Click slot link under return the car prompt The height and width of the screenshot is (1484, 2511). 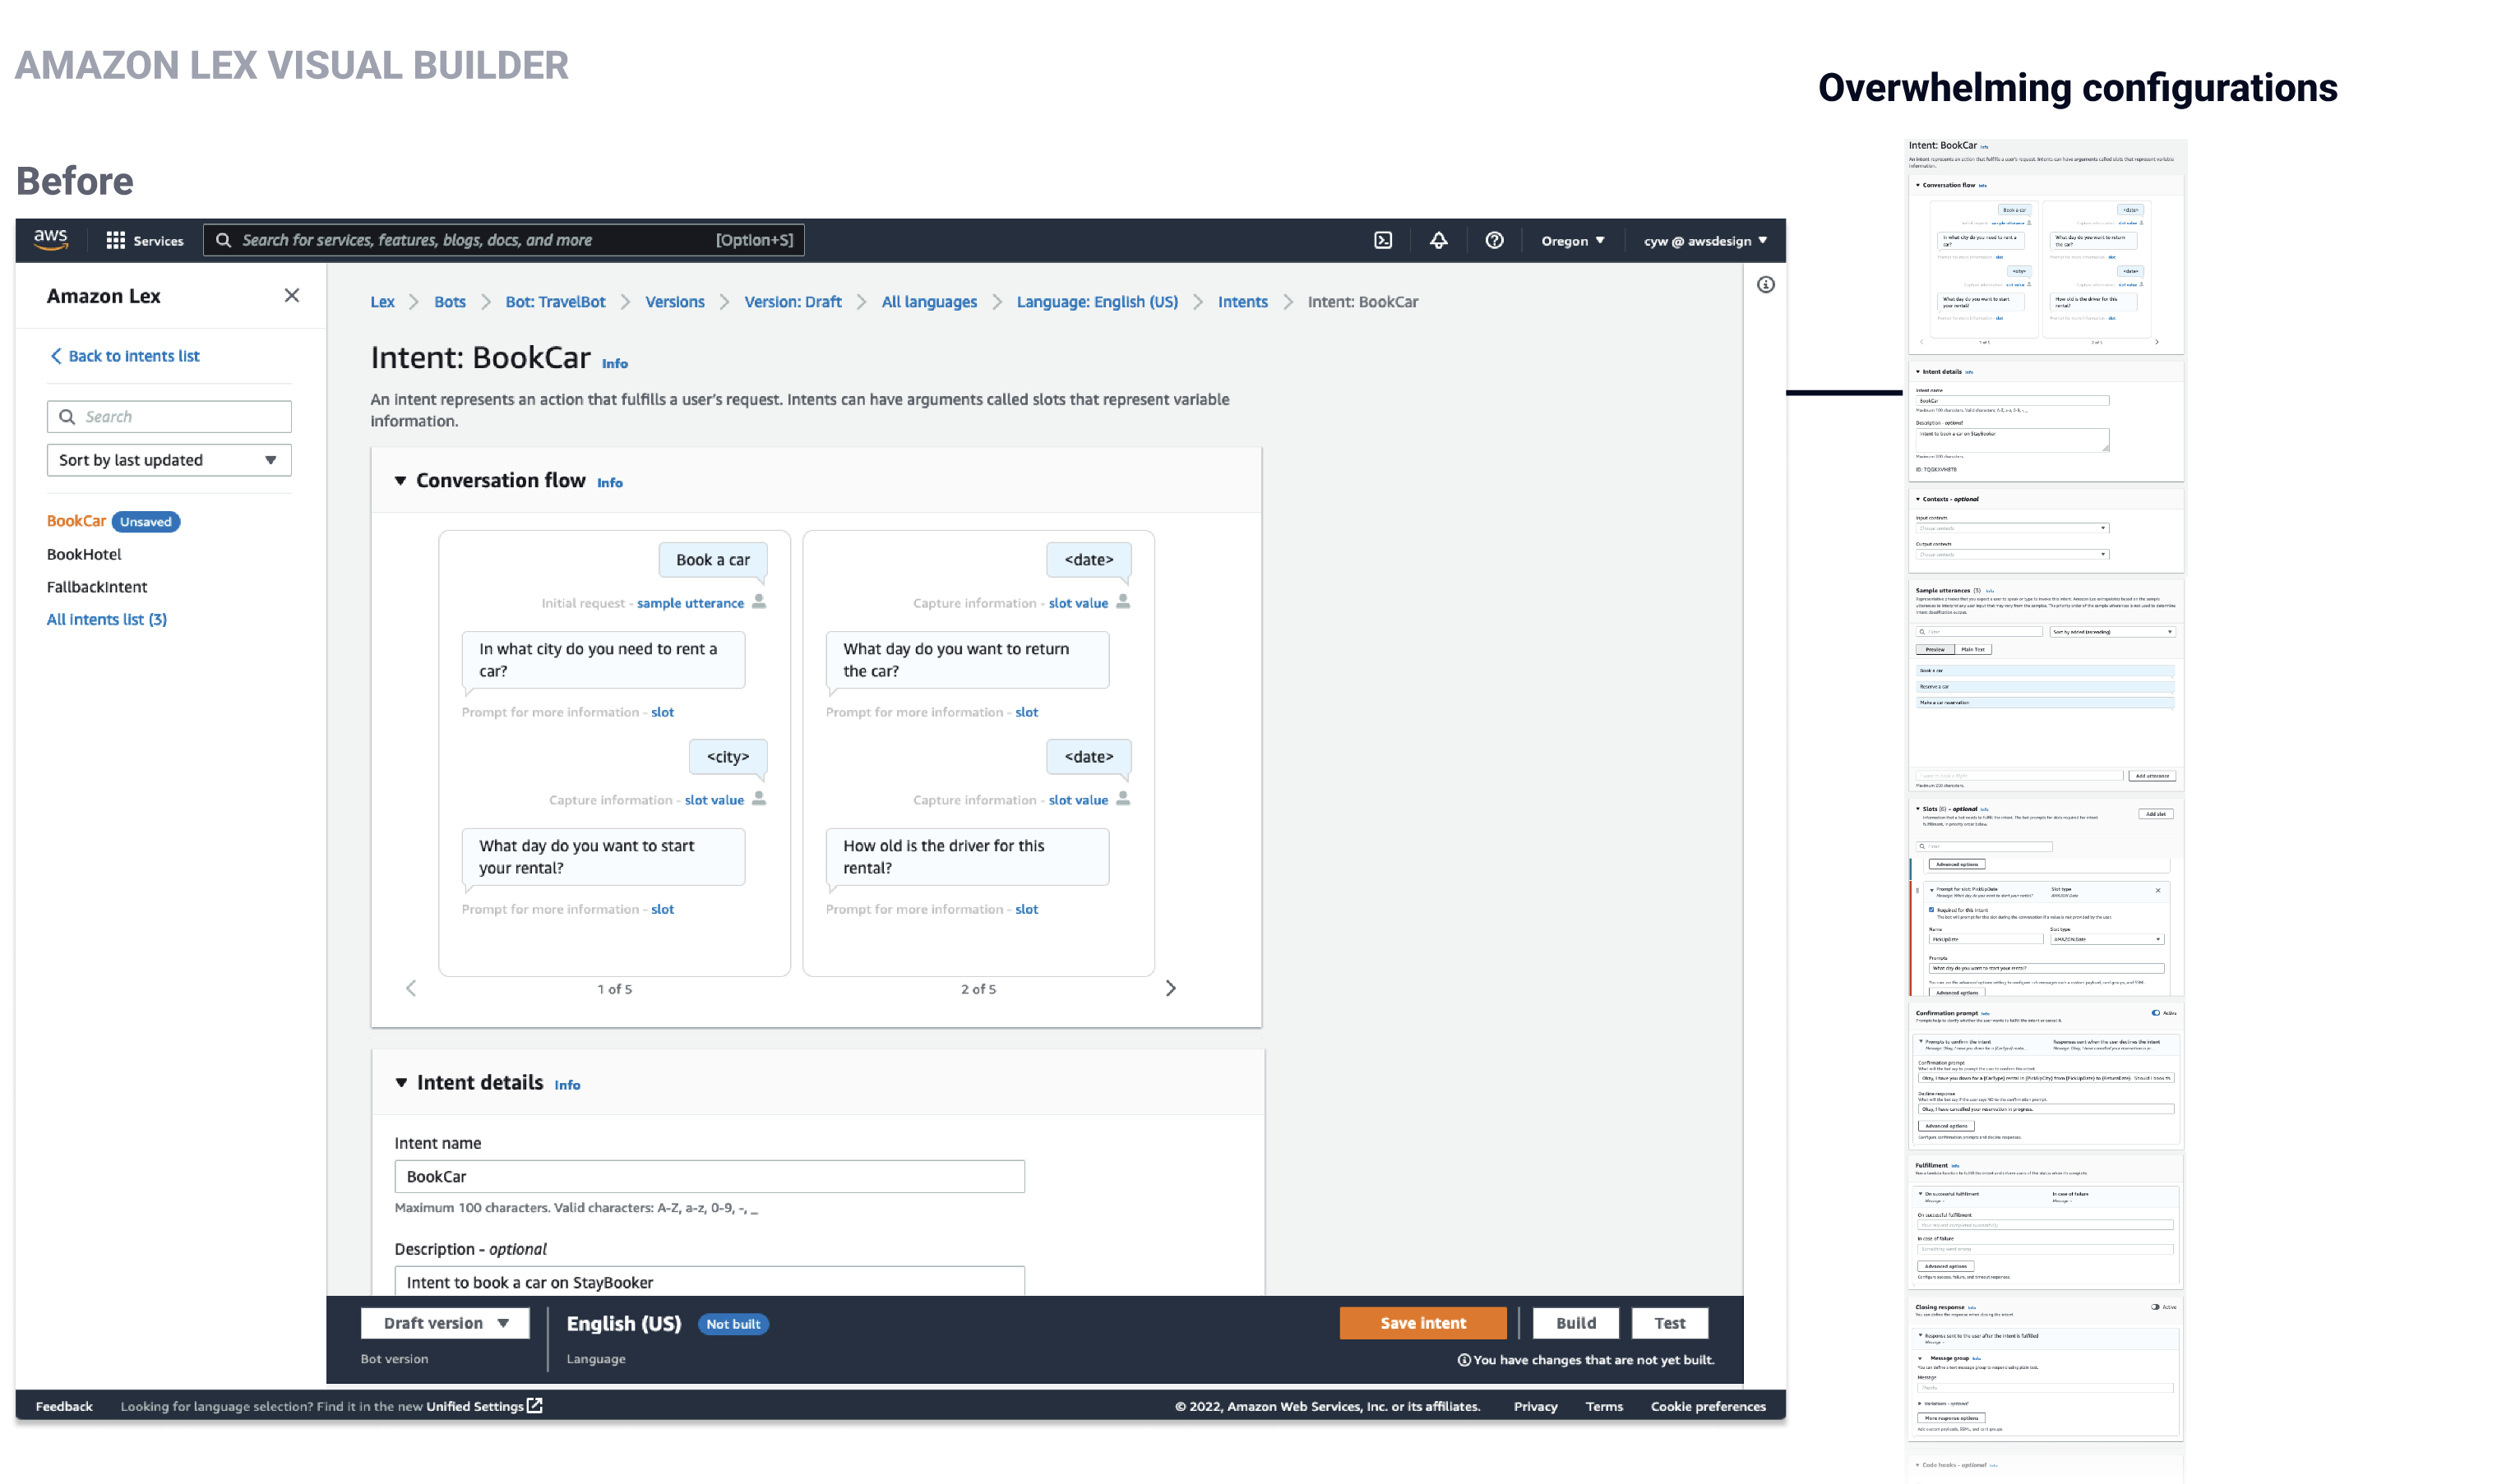coord(1026,712)
